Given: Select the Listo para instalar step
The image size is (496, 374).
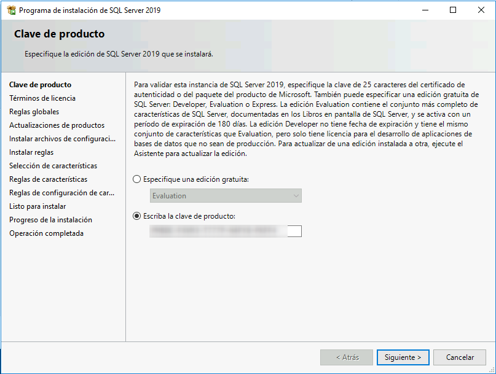Looking at the screenshot, I should coord(37,206).
